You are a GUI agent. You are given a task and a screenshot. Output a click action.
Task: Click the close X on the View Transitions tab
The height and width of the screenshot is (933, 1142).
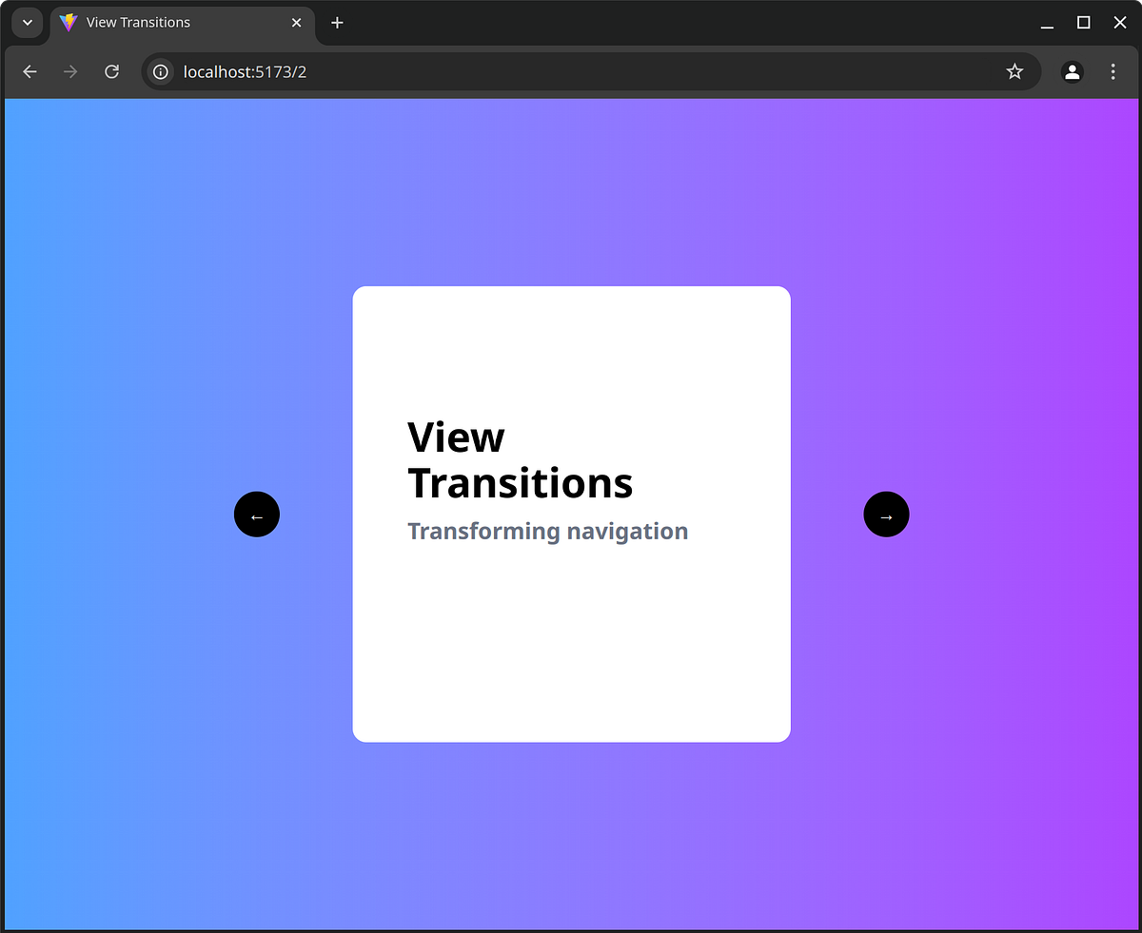(296, 22)
